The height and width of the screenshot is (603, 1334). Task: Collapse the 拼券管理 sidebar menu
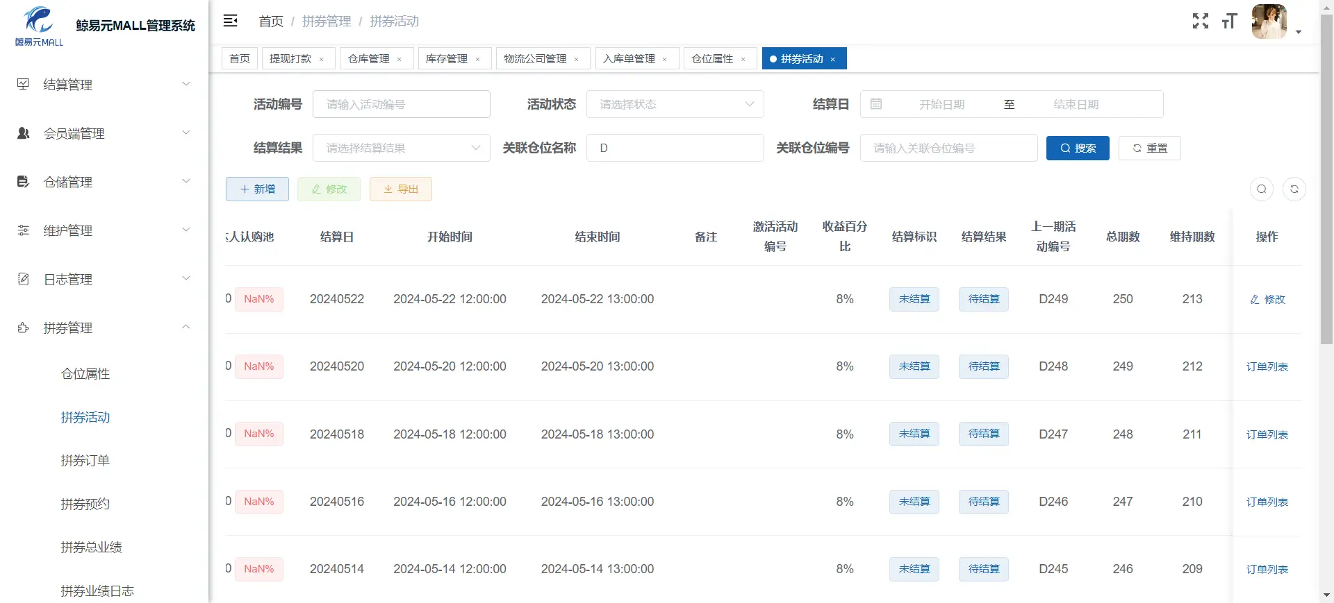point(104,328)
